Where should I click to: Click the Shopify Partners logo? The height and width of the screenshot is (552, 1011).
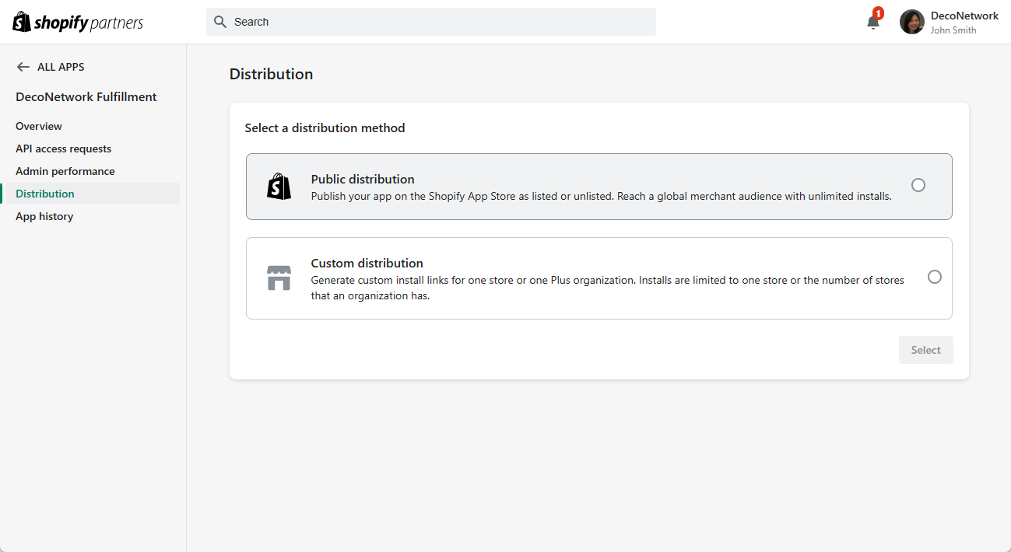tap(78, 22)
